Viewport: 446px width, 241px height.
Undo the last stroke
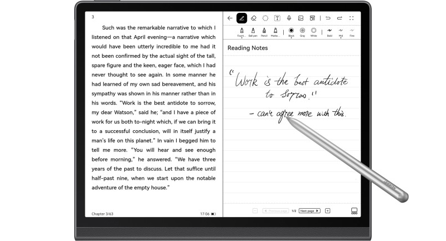328,18
